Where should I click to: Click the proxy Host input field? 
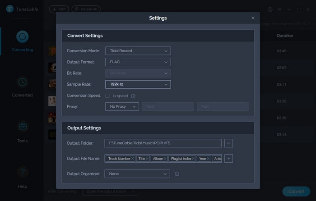pyautogui.click(x=168, y=107)
